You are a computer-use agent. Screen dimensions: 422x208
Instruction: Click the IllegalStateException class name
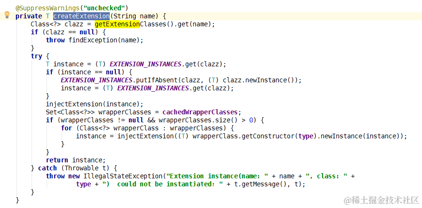click(x=123, y=176)
